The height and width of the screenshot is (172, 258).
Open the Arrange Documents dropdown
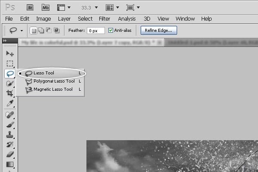pos(112,8)
